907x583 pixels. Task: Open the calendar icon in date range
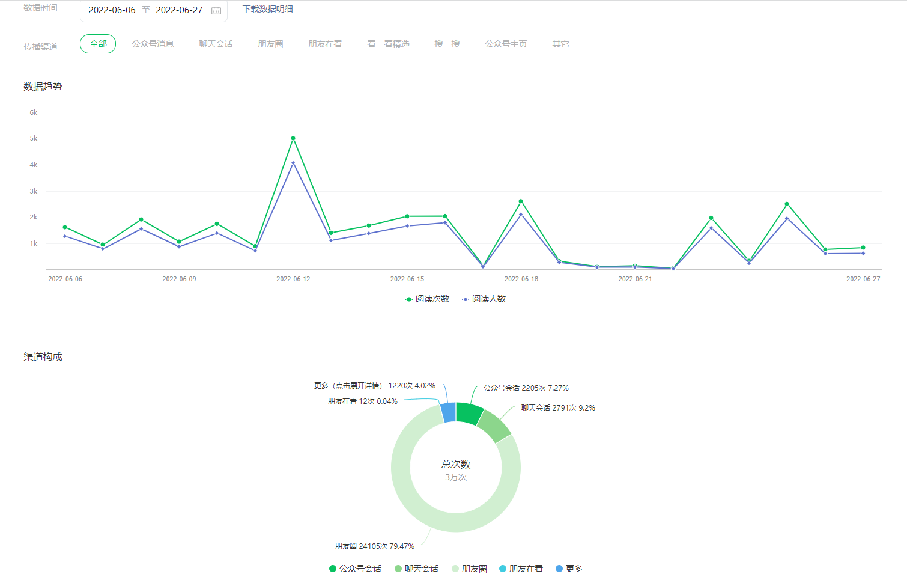pyautogui.click(x=216, y=10)
